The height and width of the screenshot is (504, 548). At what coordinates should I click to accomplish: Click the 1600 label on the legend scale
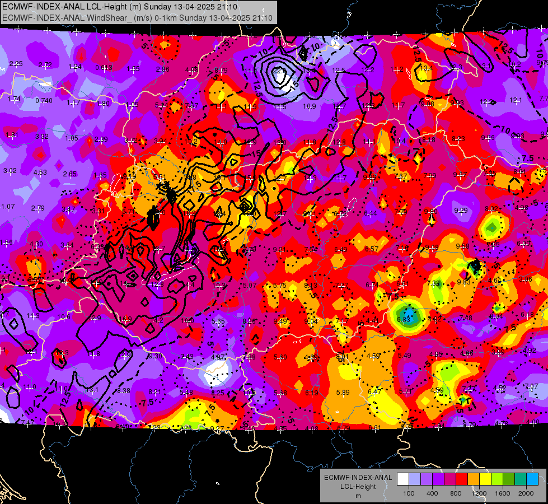coord(503,493)
